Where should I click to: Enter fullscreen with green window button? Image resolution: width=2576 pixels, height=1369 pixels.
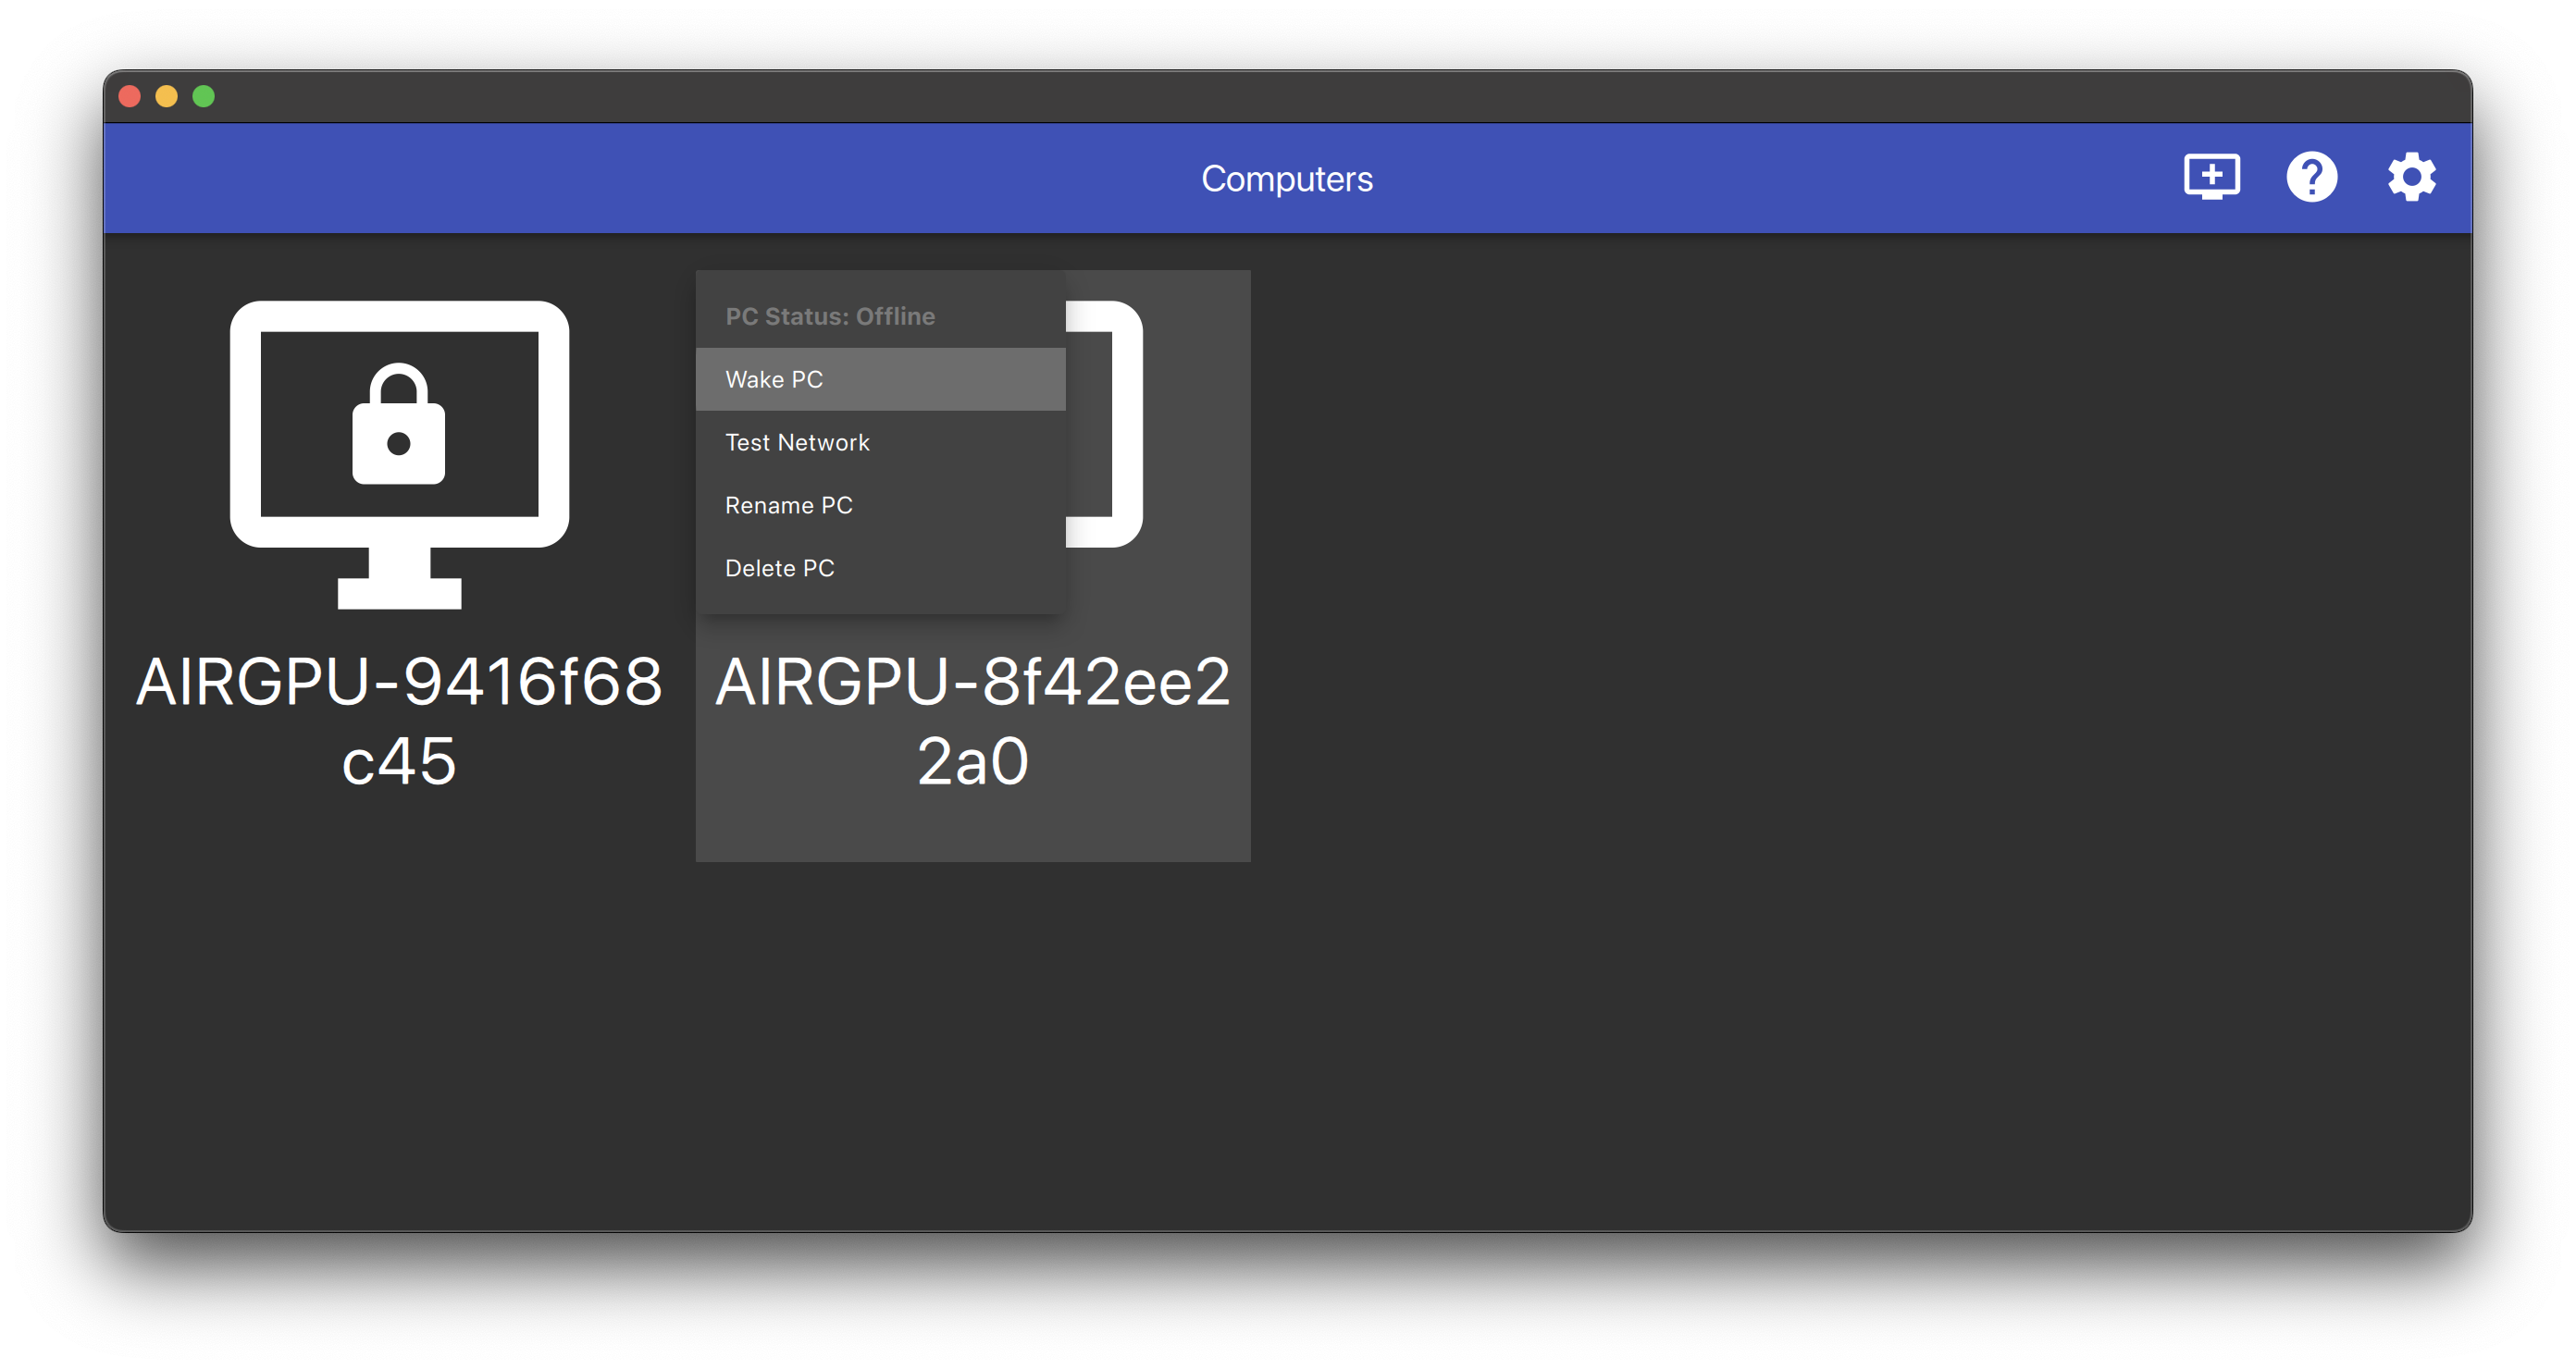tap(204, 96)
